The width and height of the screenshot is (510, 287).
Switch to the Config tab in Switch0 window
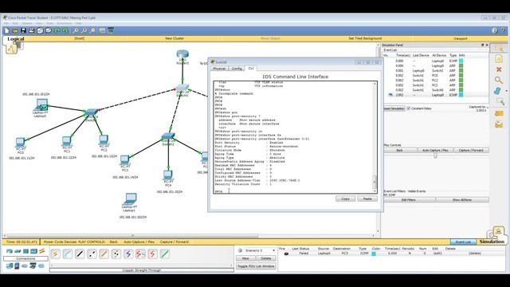pyautogui.click(x=237, y=69)
